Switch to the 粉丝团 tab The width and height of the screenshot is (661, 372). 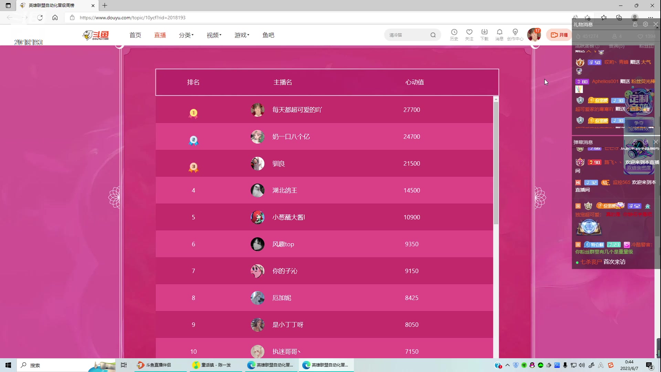click(x=646, y=46)
